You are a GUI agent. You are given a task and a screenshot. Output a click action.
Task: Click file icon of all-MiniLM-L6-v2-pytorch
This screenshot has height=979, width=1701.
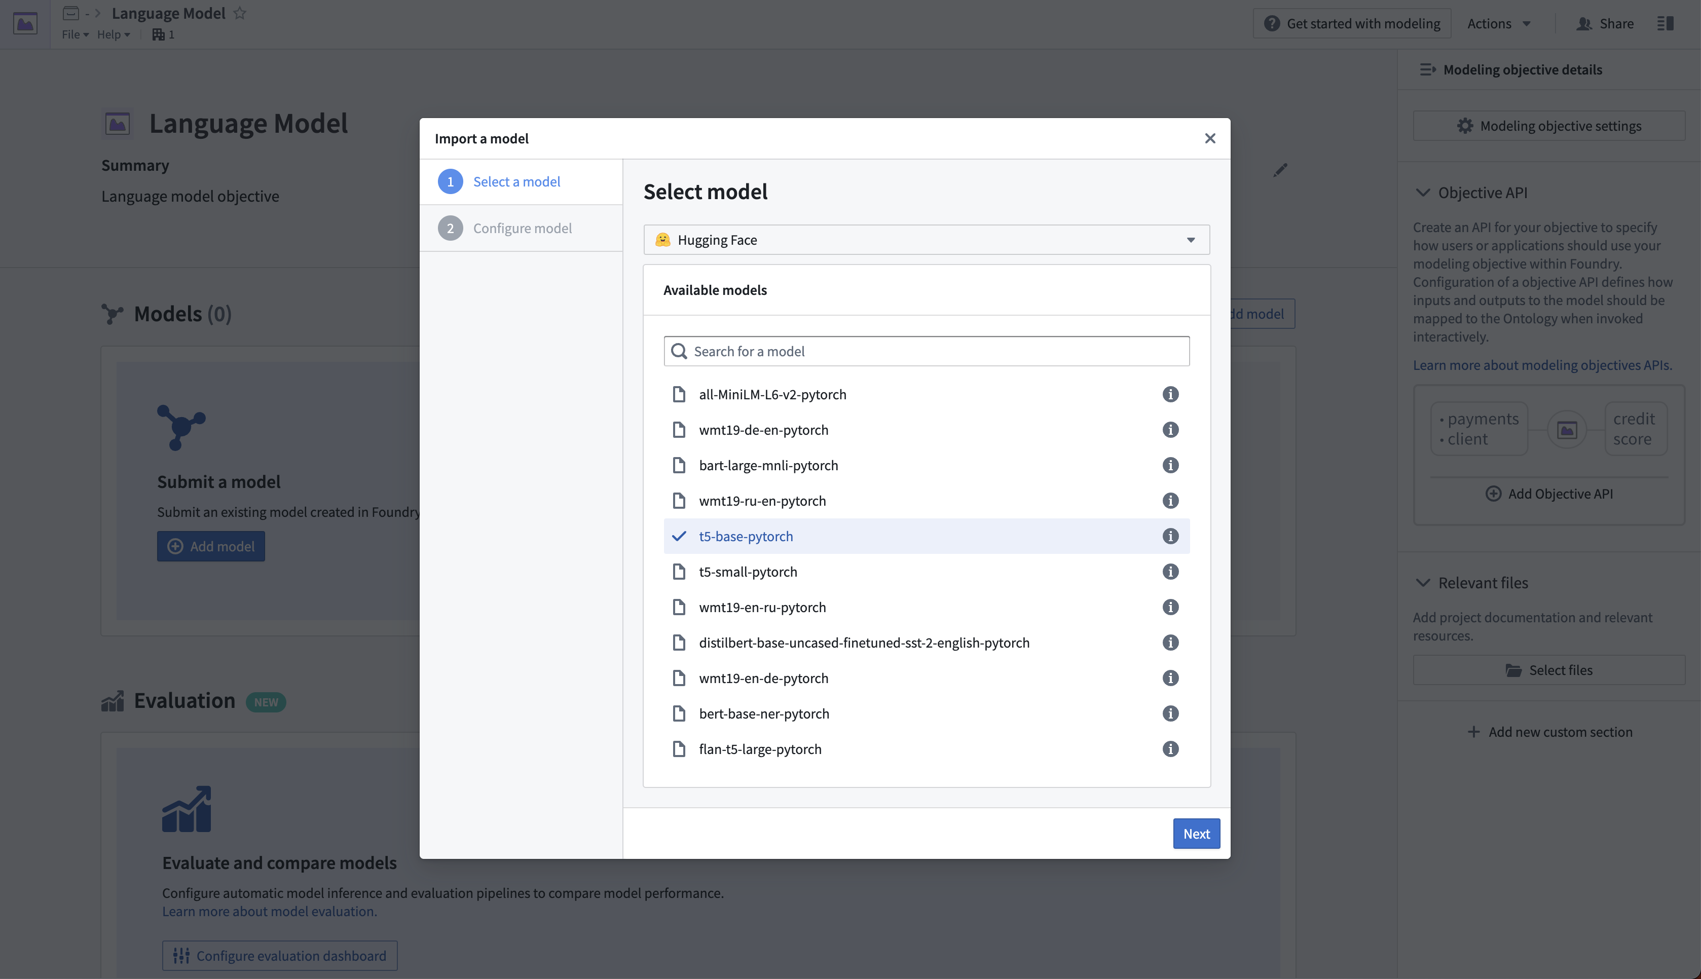(x=679, y=394)
